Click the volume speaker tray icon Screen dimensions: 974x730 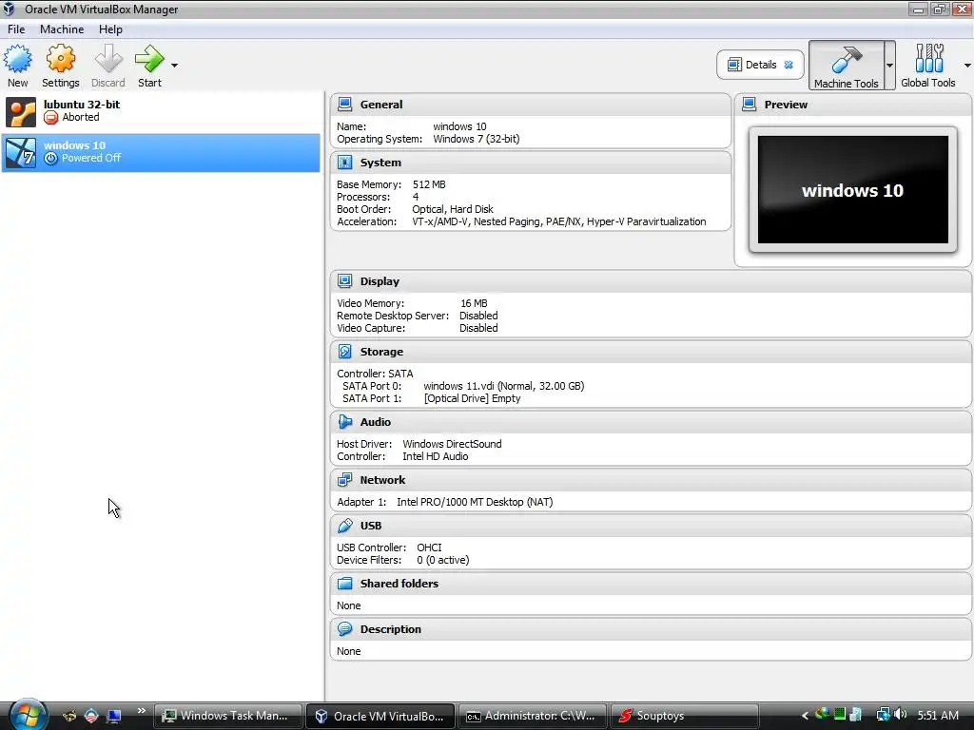point(900,715)
